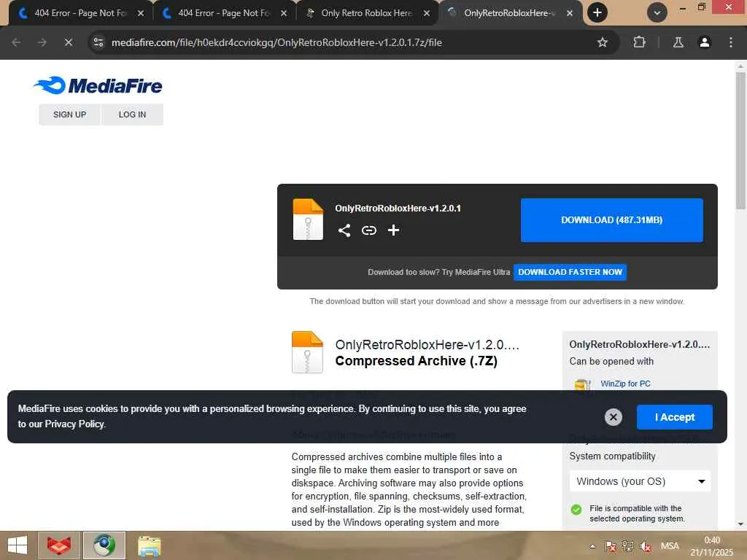The width and height of the screenshot is (747, 560).
Task: Accept cookies with I Accept button
Action: (x=675, y=417)
